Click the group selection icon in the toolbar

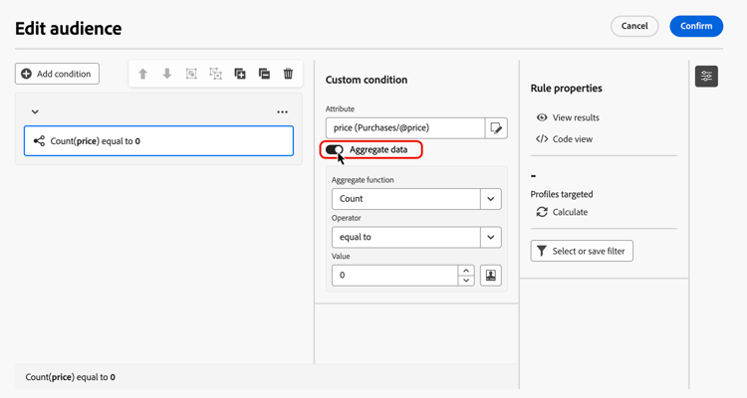(x=191, y=74)
